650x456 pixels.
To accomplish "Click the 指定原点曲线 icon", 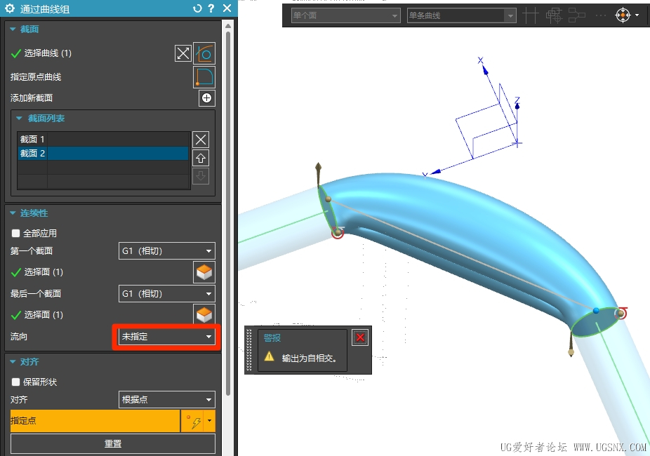I will click(204, 77).
